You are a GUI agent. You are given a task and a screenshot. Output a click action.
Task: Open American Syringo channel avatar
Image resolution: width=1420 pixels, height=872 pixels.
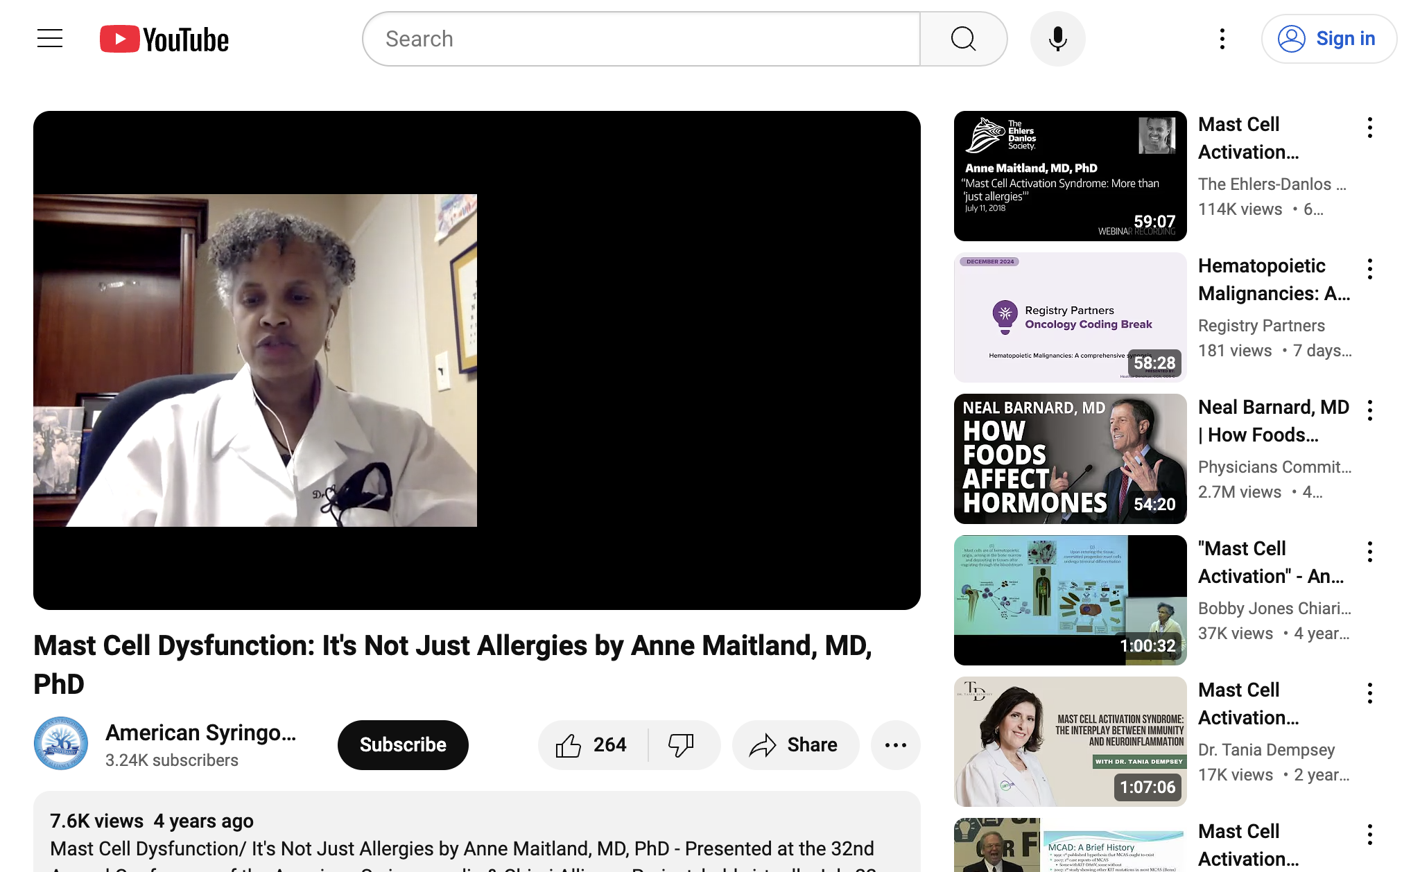(61, 744)
